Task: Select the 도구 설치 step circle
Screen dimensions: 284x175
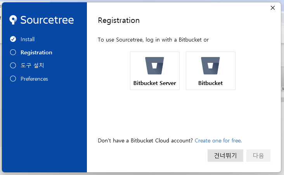Action: tap(13, 66)
